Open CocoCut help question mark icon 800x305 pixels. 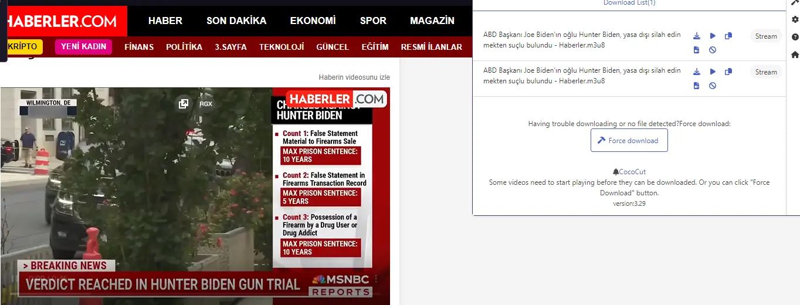[x=795, y=37]
